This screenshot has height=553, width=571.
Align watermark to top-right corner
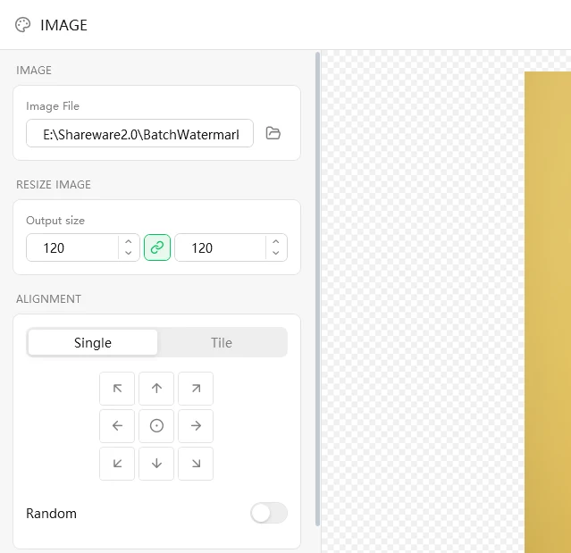click(x=196, y=389)
